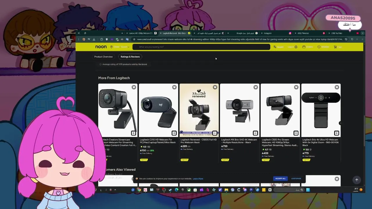This screenshot has height=209, width=372.
Task: Show next products in More From Logitech carousel
Action: [340, 123]
